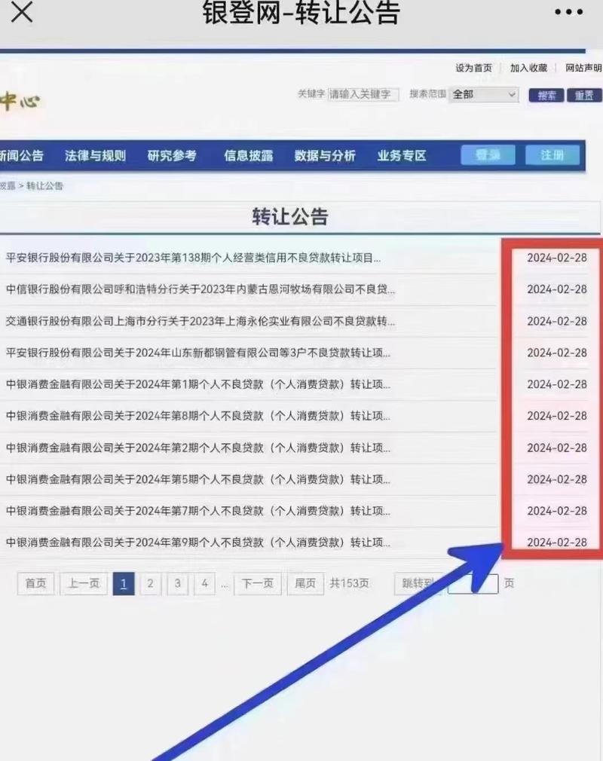Click 下一页 to view next page
603x761 pixels.
point(257,583)
